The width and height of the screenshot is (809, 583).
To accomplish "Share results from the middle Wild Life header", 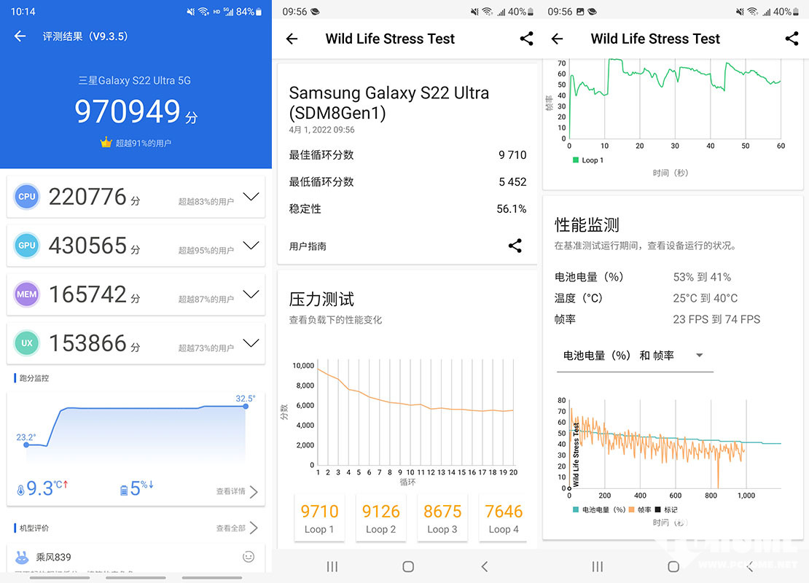I will (x=526, y=39).
